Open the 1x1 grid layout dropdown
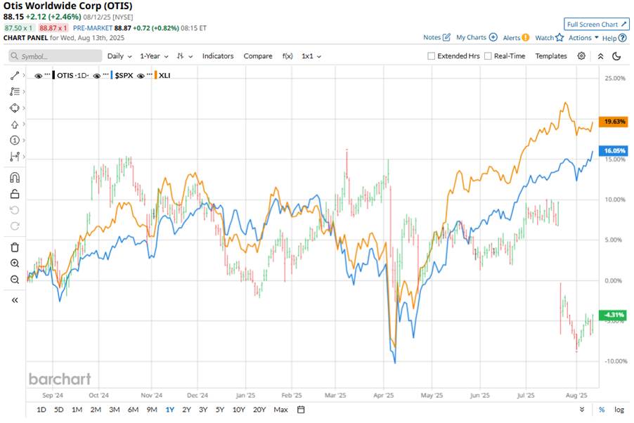Viewport: 634px width, 423px height. coord(311,56)
